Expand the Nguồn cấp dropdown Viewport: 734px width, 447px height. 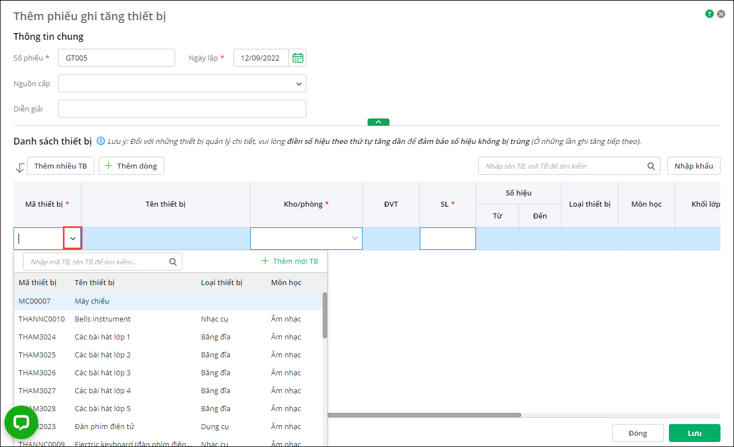pyautogui.click(x=299, y=84)
